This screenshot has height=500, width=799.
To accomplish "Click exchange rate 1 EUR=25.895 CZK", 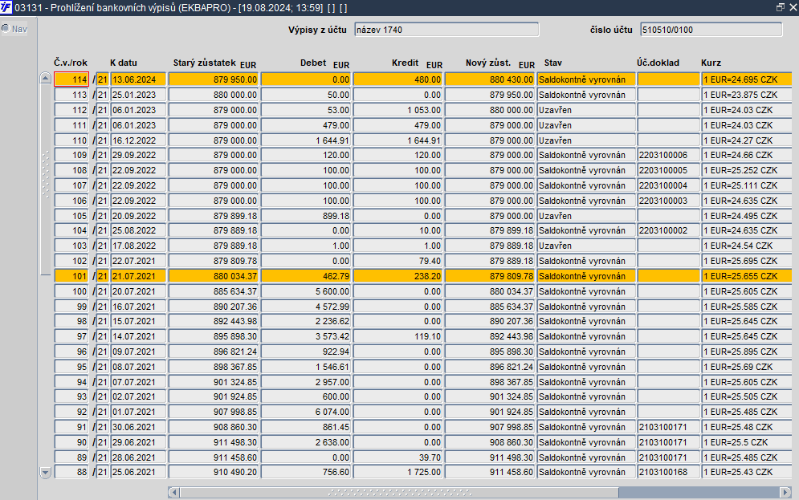I will click(747, 352).
